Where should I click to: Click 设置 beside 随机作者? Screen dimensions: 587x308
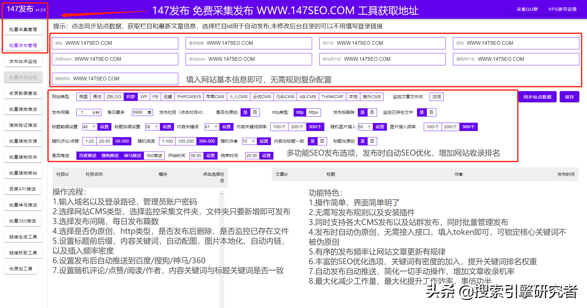point(264,141)
